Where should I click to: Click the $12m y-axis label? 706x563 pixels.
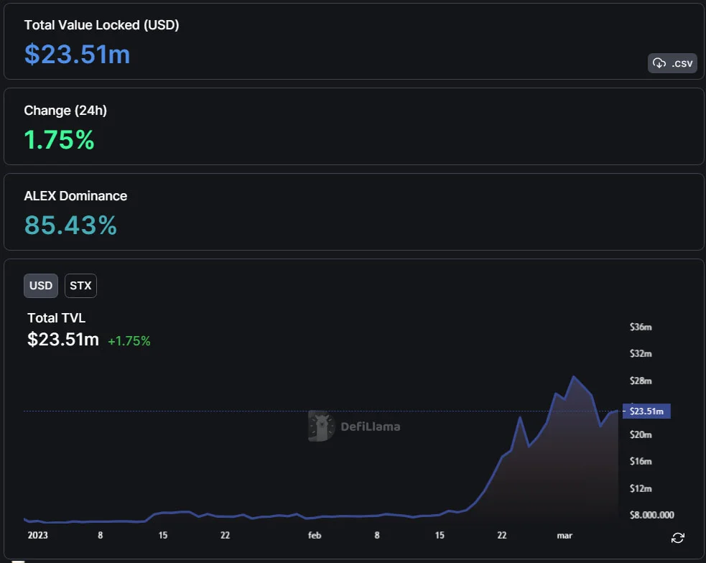[x=641, y=489]
